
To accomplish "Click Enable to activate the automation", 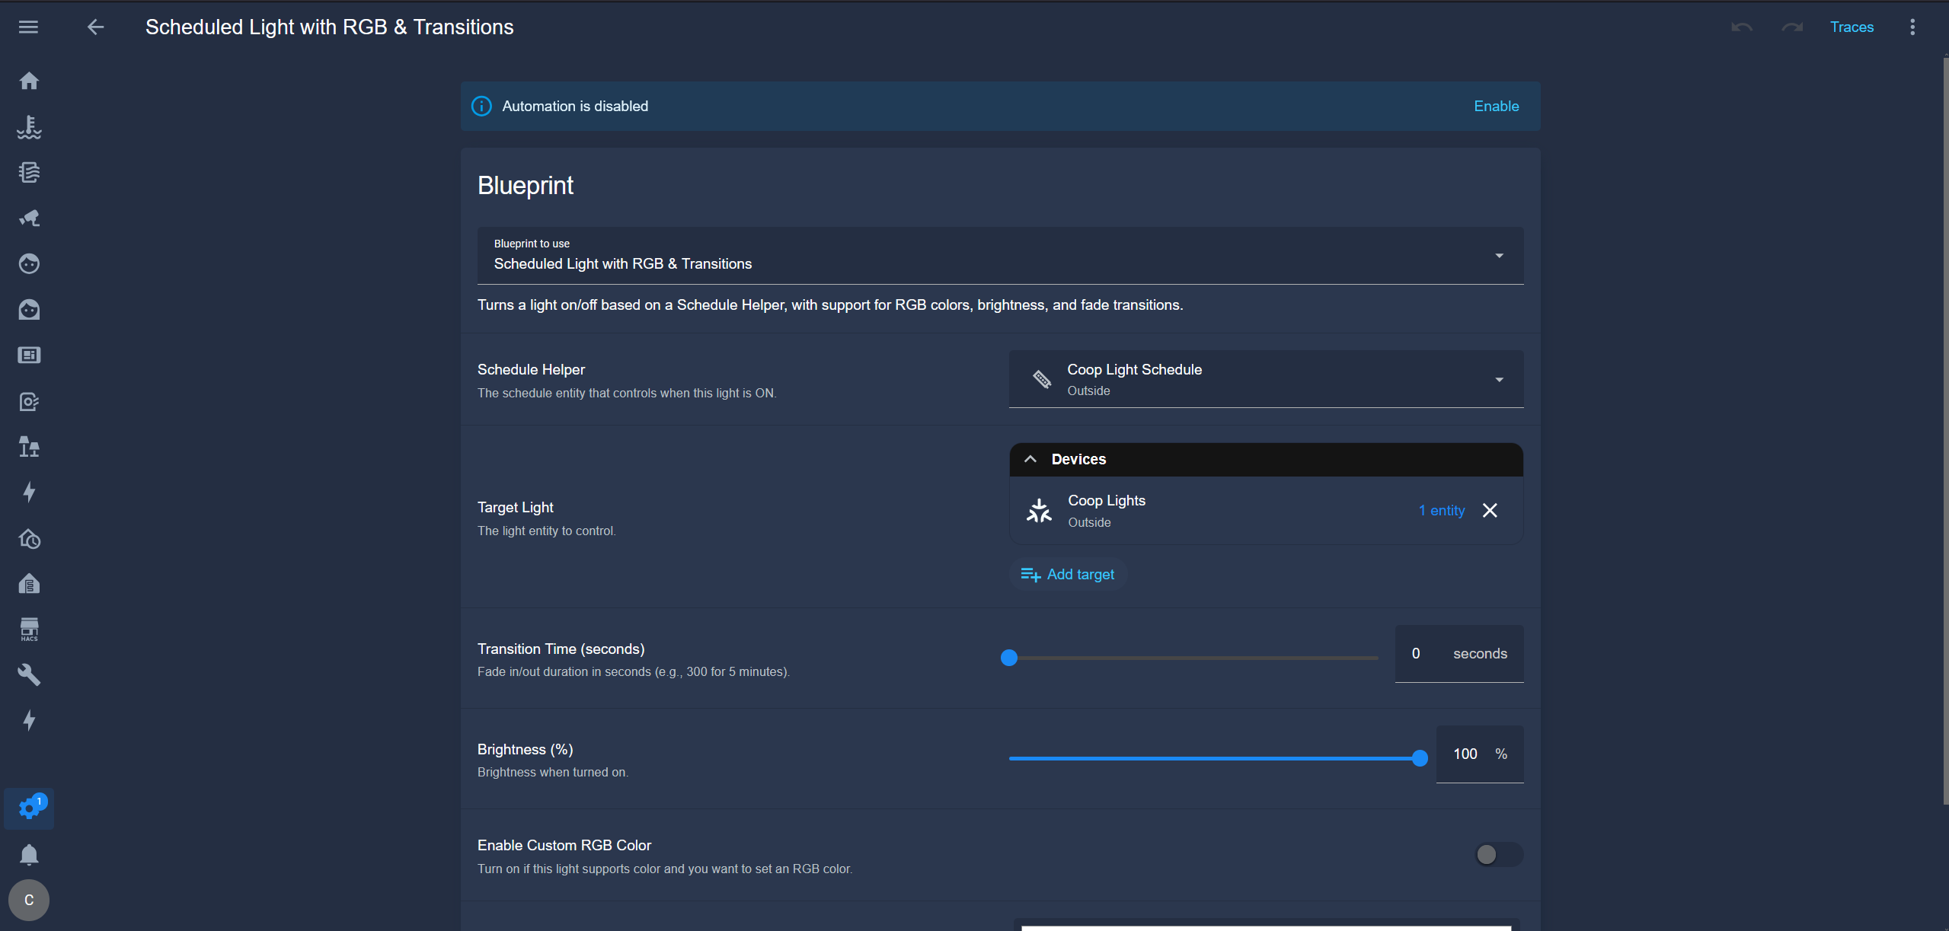I will (1496, 107).
